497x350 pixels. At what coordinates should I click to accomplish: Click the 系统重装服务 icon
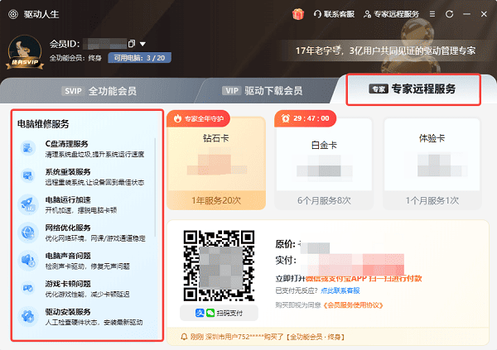28,175
